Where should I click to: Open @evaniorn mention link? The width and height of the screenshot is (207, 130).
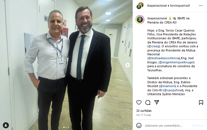click(x=168, y=86)
